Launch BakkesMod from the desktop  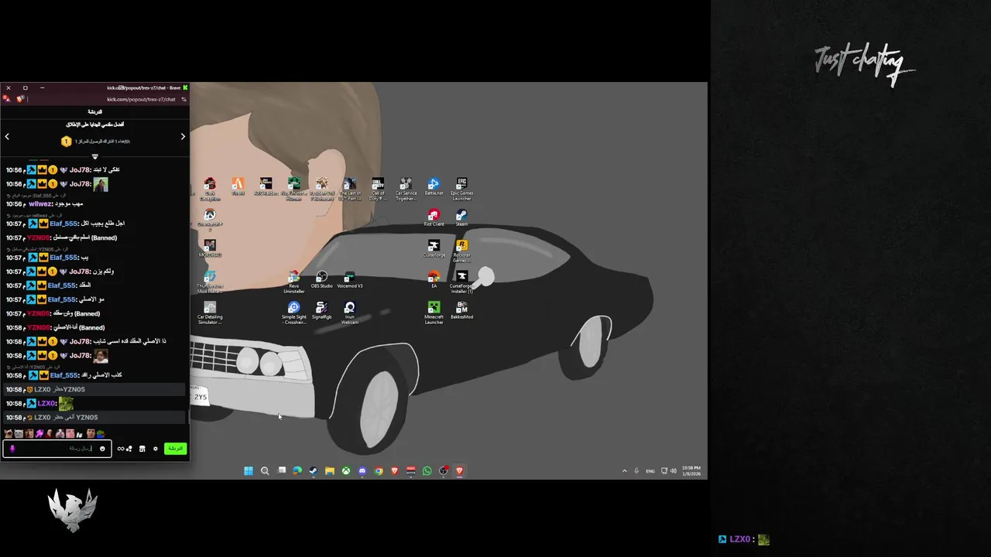point(461,310)
